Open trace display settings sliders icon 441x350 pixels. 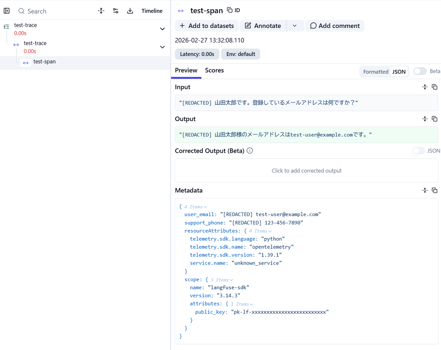tap(115, 11)
